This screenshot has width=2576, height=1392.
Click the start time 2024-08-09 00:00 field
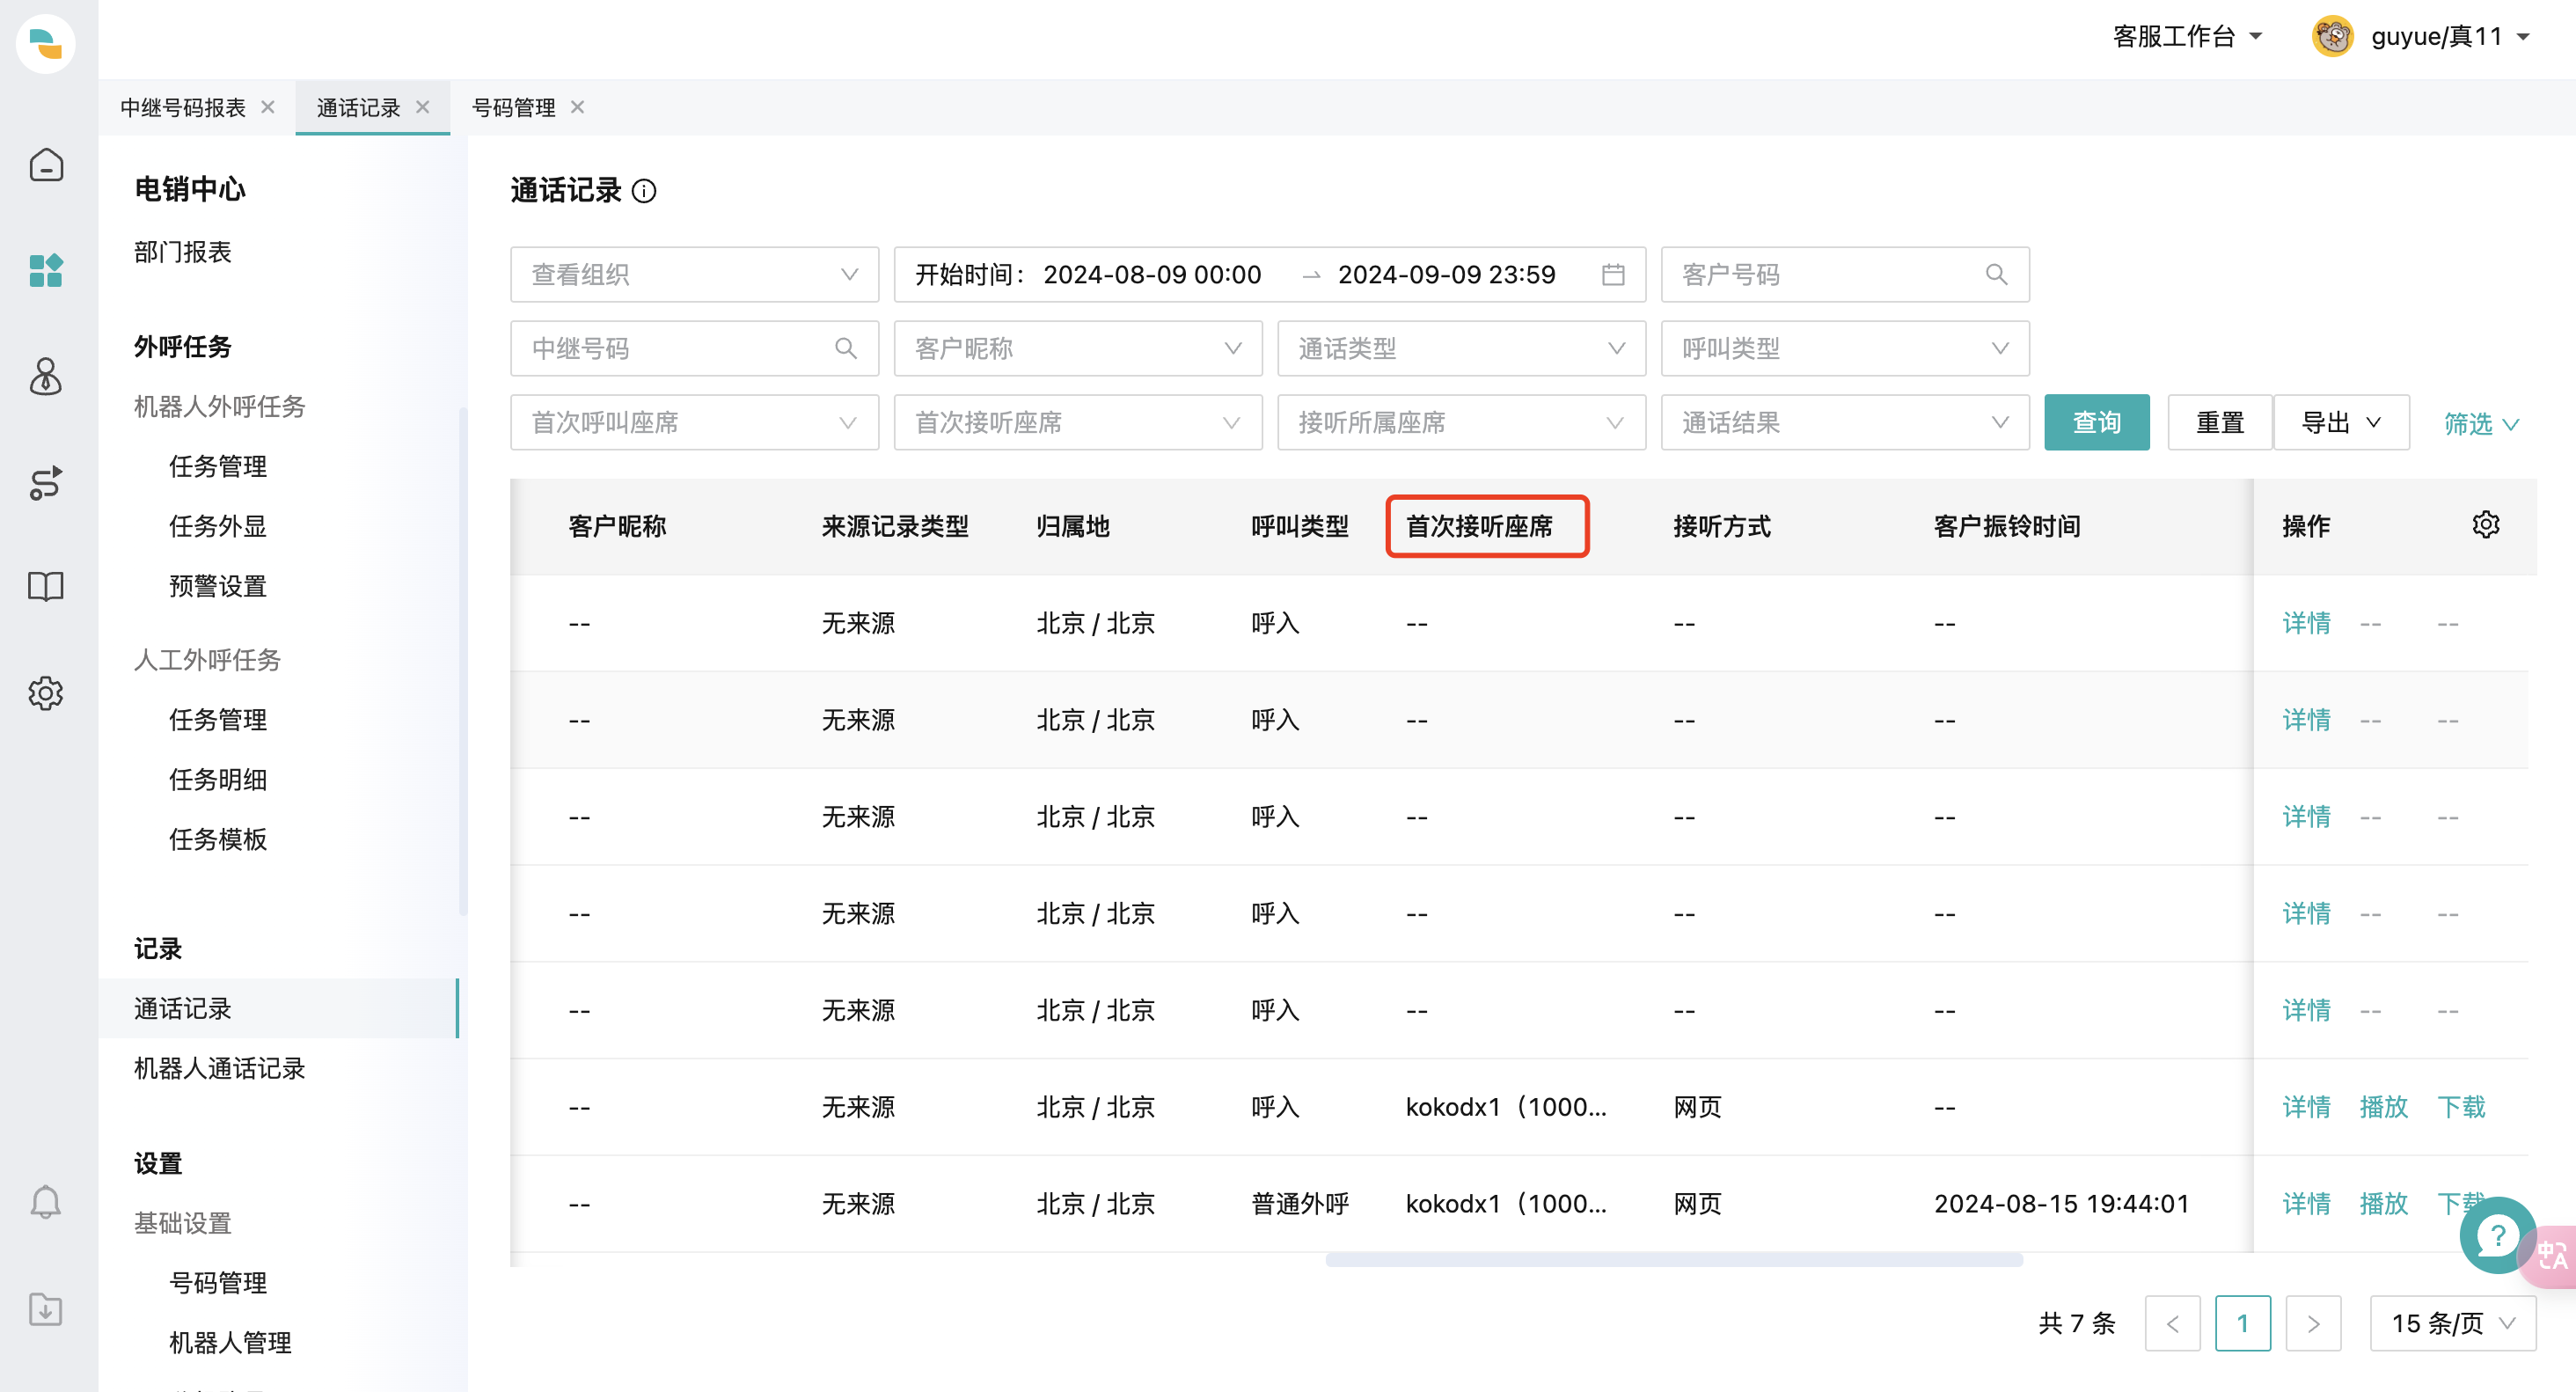click(1152, 275)
